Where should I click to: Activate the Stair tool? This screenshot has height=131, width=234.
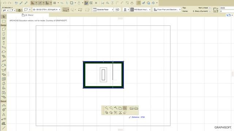[4, 56]
